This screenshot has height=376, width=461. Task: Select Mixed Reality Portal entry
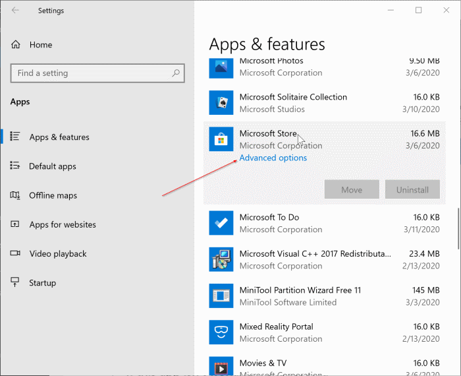pyautogui.click(x=324, y=332)
